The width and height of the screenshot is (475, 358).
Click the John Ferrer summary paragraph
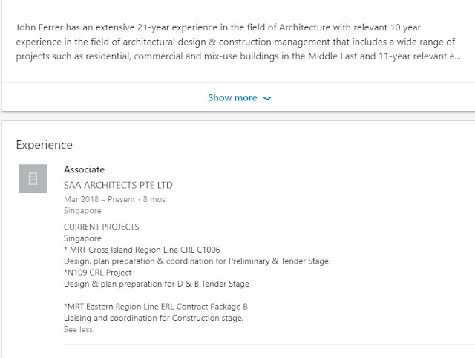238,42
